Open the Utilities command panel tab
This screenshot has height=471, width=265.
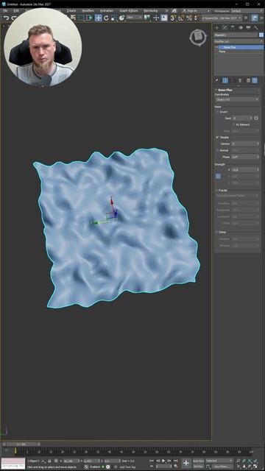point(256,28)
